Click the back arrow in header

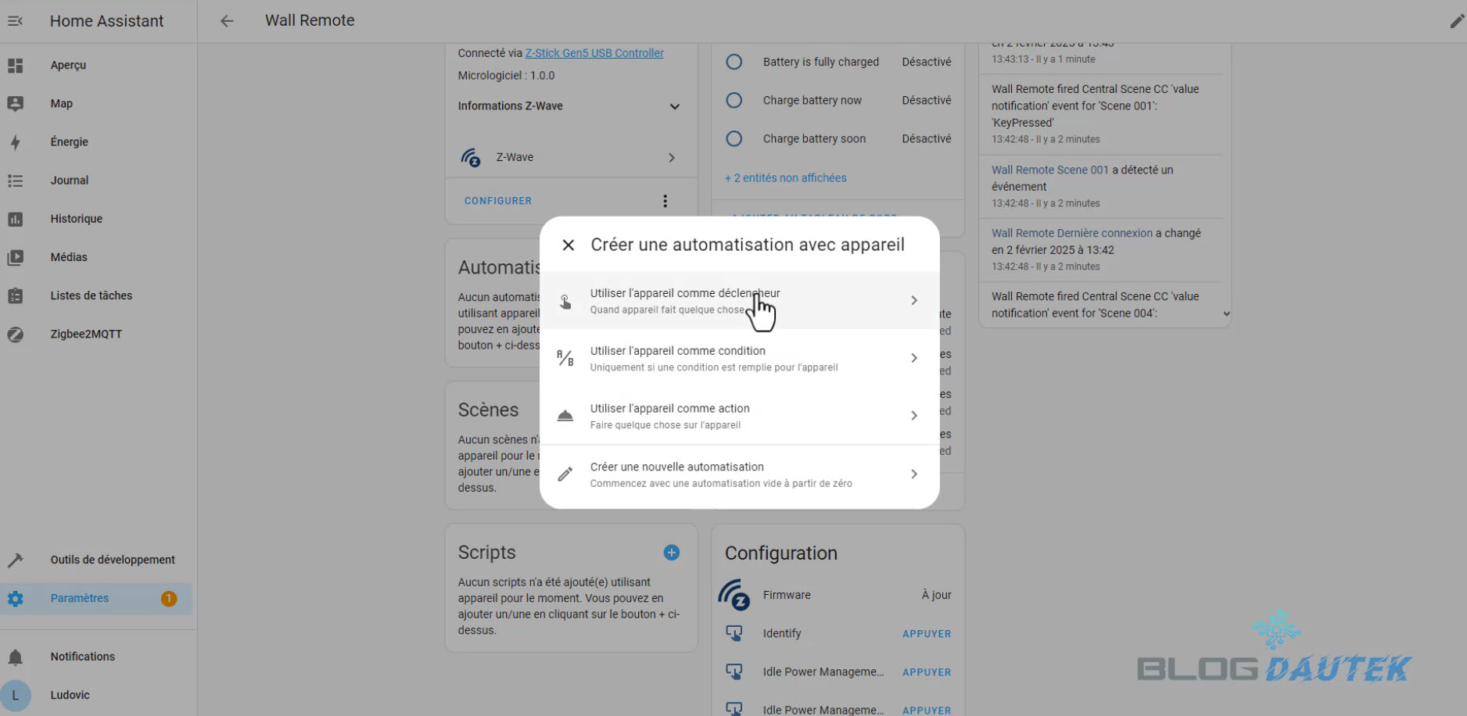[227, 21]
